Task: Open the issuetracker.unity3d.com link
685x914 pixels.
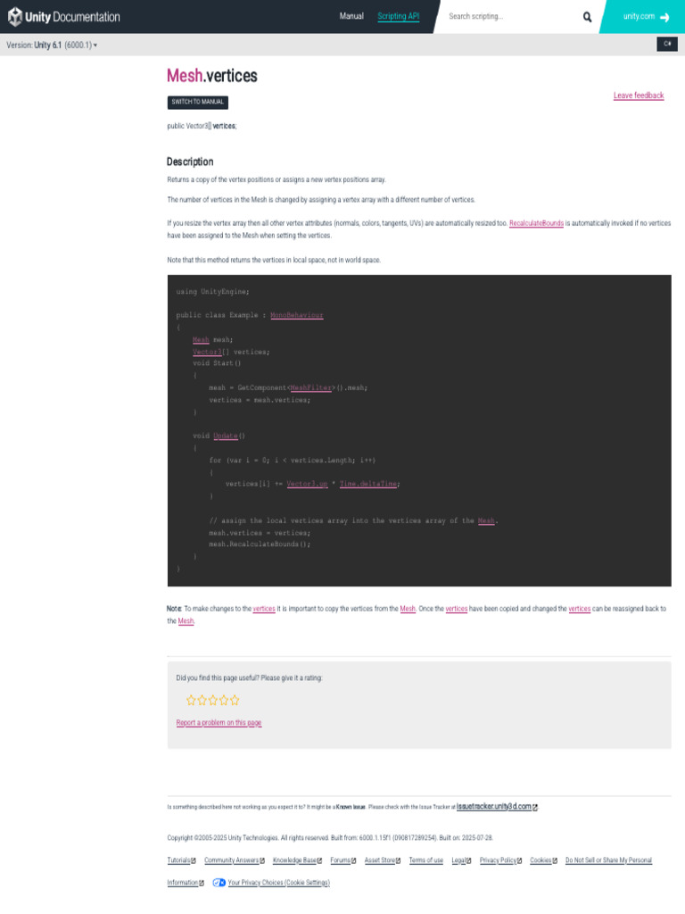Action: (x=497, y=807)
